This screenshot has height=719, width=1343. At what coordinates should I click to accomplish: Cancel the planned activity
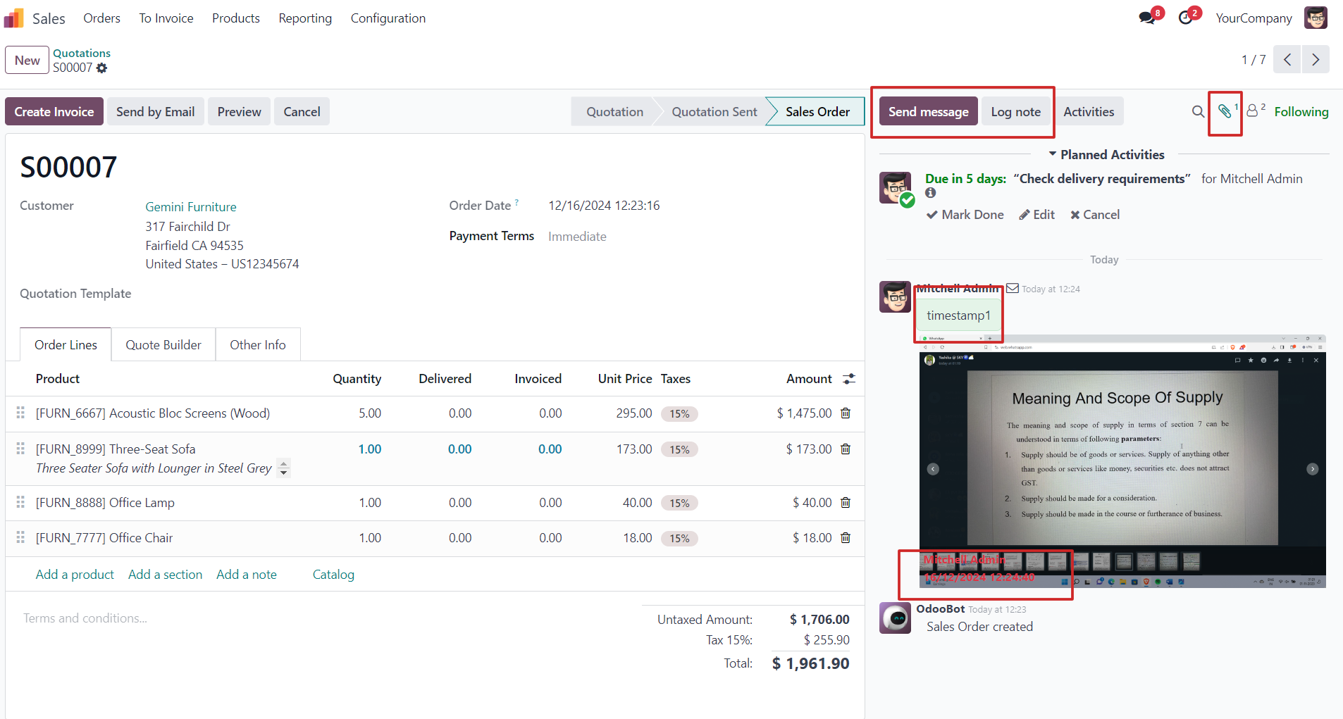click(x=1095, y=215)
